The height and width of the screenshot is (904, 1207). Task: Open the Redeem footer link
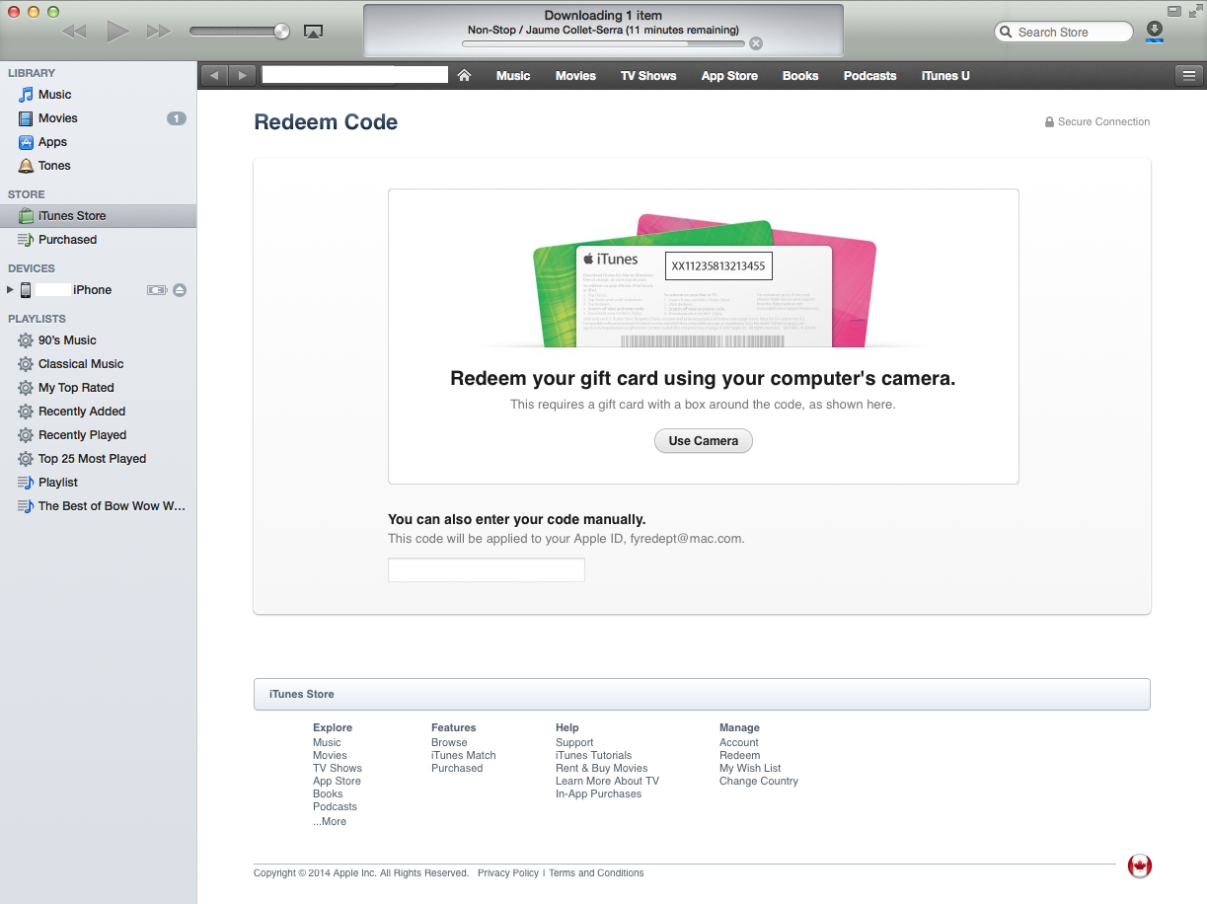(x=740, y=756)
